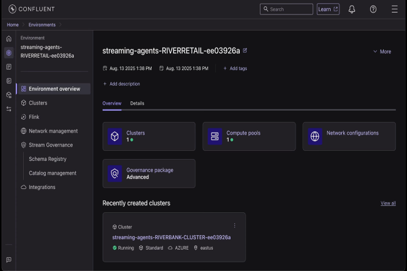407x271 pixels.
Task: Click the Learn button
Action: [328, 9]
